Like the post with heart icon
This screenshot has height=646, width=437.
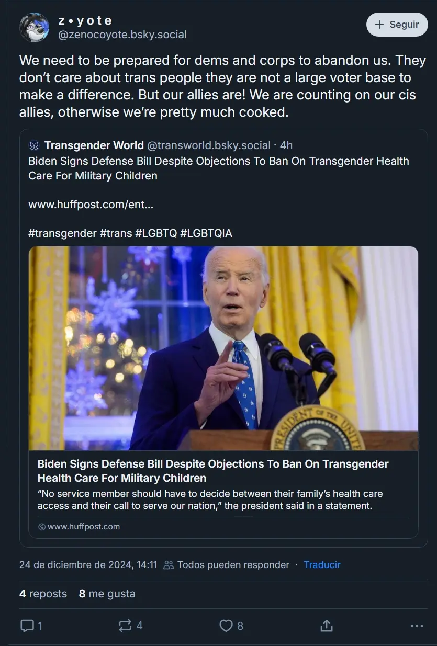(x=226, y=626)
